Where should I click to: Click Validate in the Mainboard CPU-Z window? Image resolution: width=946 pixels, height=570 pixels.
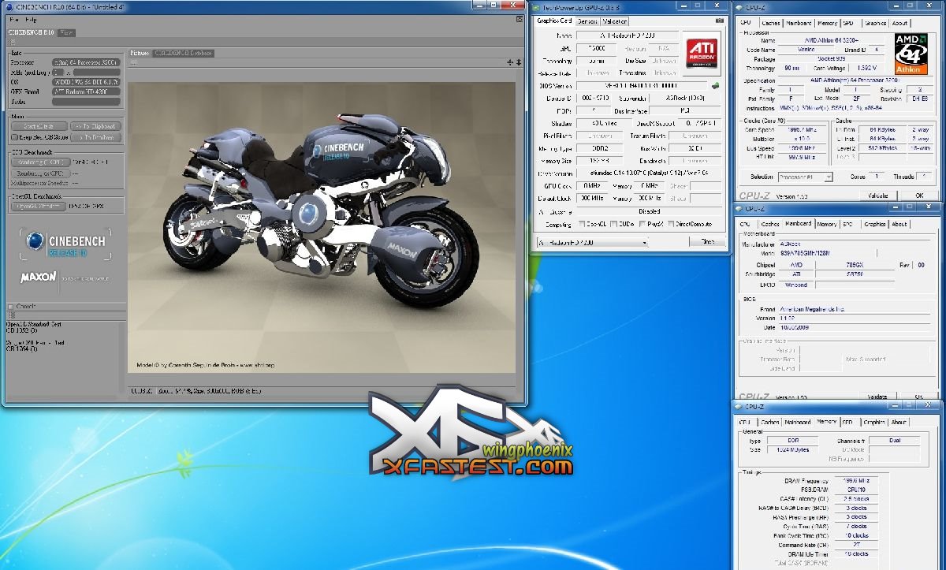(x=877, y=397)
